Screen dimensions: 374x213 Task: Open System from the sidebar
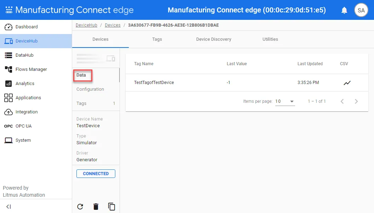point(23,140)
